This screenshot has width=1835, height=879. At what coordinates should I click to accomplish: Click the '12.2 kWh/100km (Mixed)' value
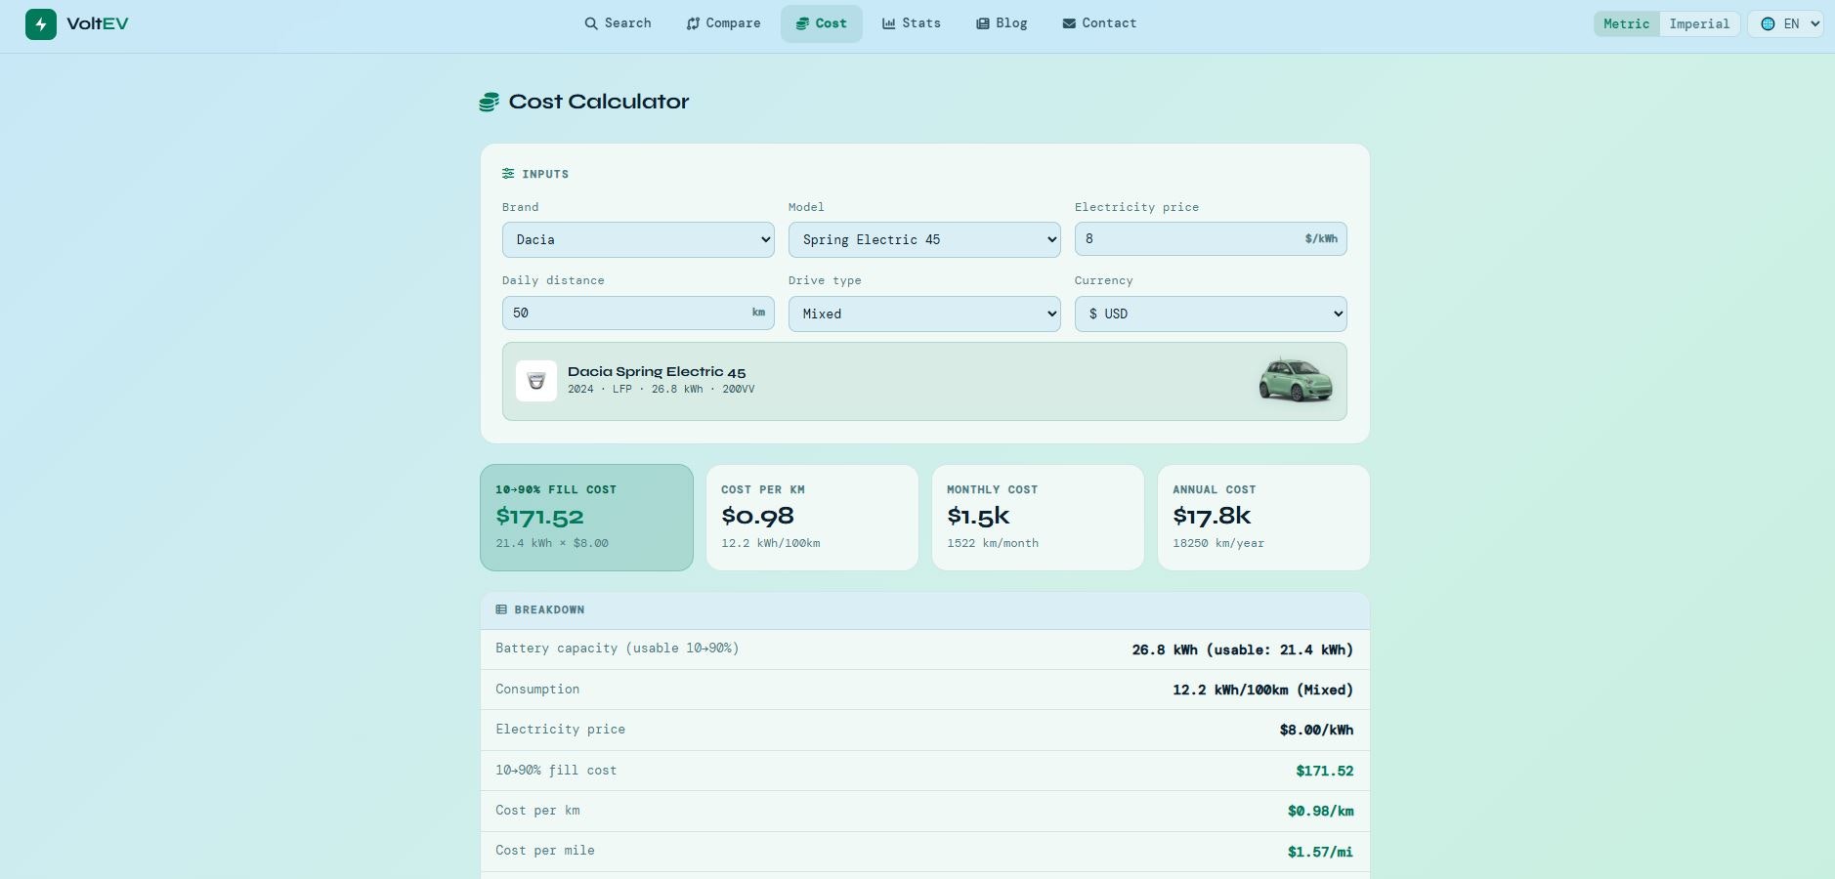[x=1263, y=690]
